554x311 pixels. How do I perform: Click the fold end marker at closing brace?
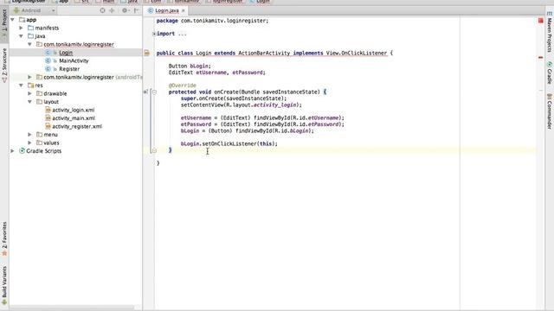pos(154,150)
